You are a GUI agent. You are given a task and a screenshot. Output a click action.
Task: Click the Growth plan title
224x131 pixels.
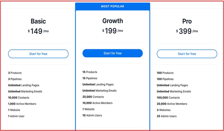[x=113, y=21]
